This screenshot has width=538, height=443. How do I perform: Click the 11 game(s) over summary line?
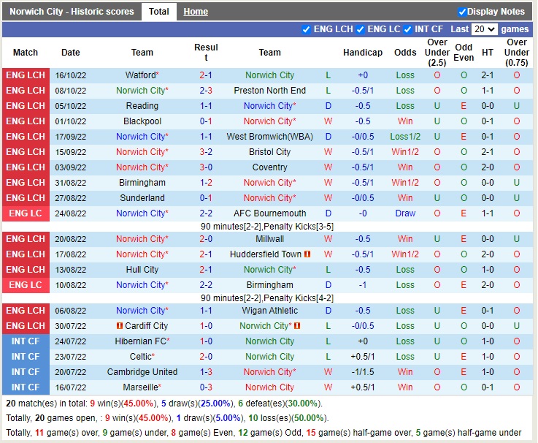pyautogui.click(x=264, y=433)
